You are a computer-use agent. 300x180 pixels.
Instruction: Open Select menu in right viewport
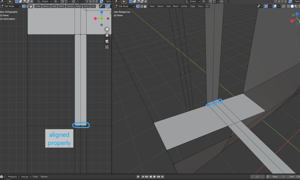pyautogui.click(x=160, y=6)
